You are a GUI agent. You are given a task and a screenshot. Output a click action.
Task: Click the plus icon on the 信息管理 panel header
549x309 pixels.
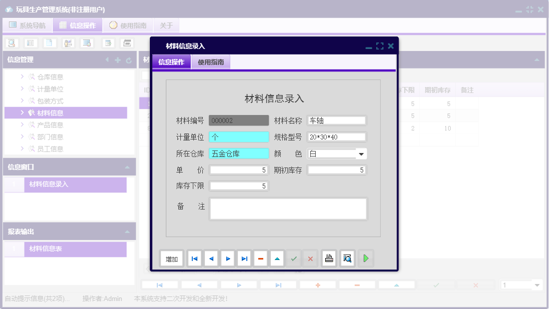pyautogui.click(x=117, y=59)
